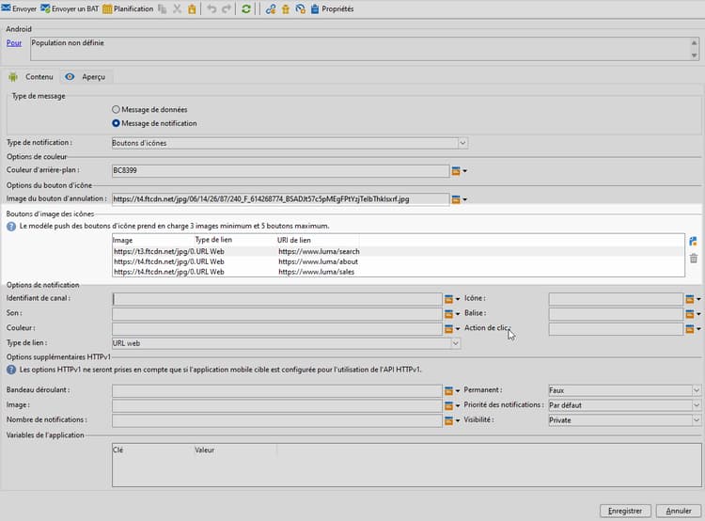705x521 pixels.
Task: Click the Icône input field
Action: tap(616, 299)
